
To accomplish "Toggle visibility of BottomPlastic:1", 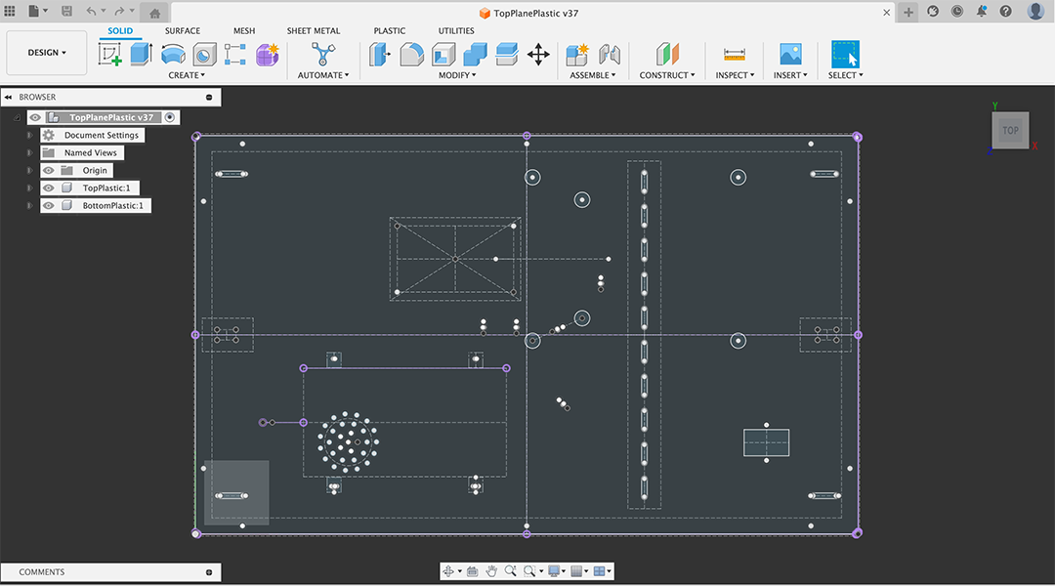I will pos(49,206).
